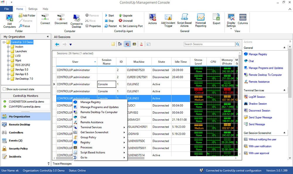Viewport: 293px width, 174px height.
Task: Open Controllers navigation section
Action: [x=25, y=132]
